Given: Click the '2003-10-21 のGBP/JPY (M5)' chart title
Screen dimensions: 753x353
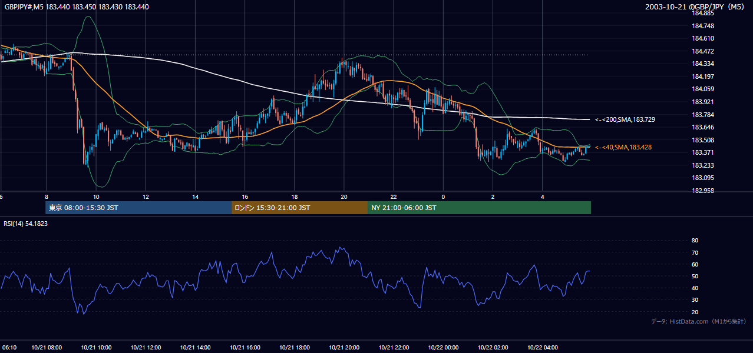Looking at the screenshot, I should coord(696,6).
